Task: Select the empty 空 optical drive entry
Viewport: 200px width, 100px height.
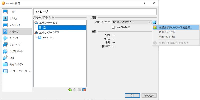Action: point(62,28)
